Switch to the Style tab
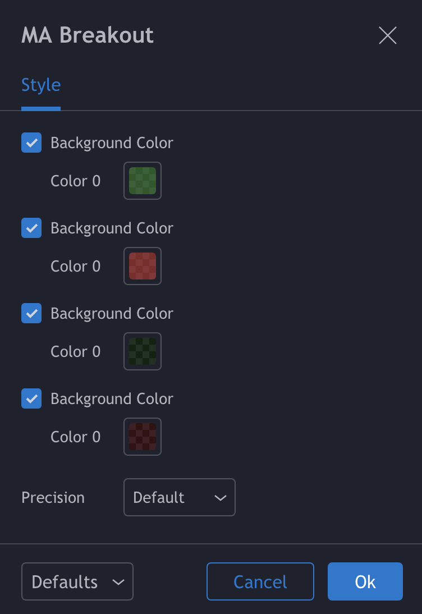 [x=41, y=85]
